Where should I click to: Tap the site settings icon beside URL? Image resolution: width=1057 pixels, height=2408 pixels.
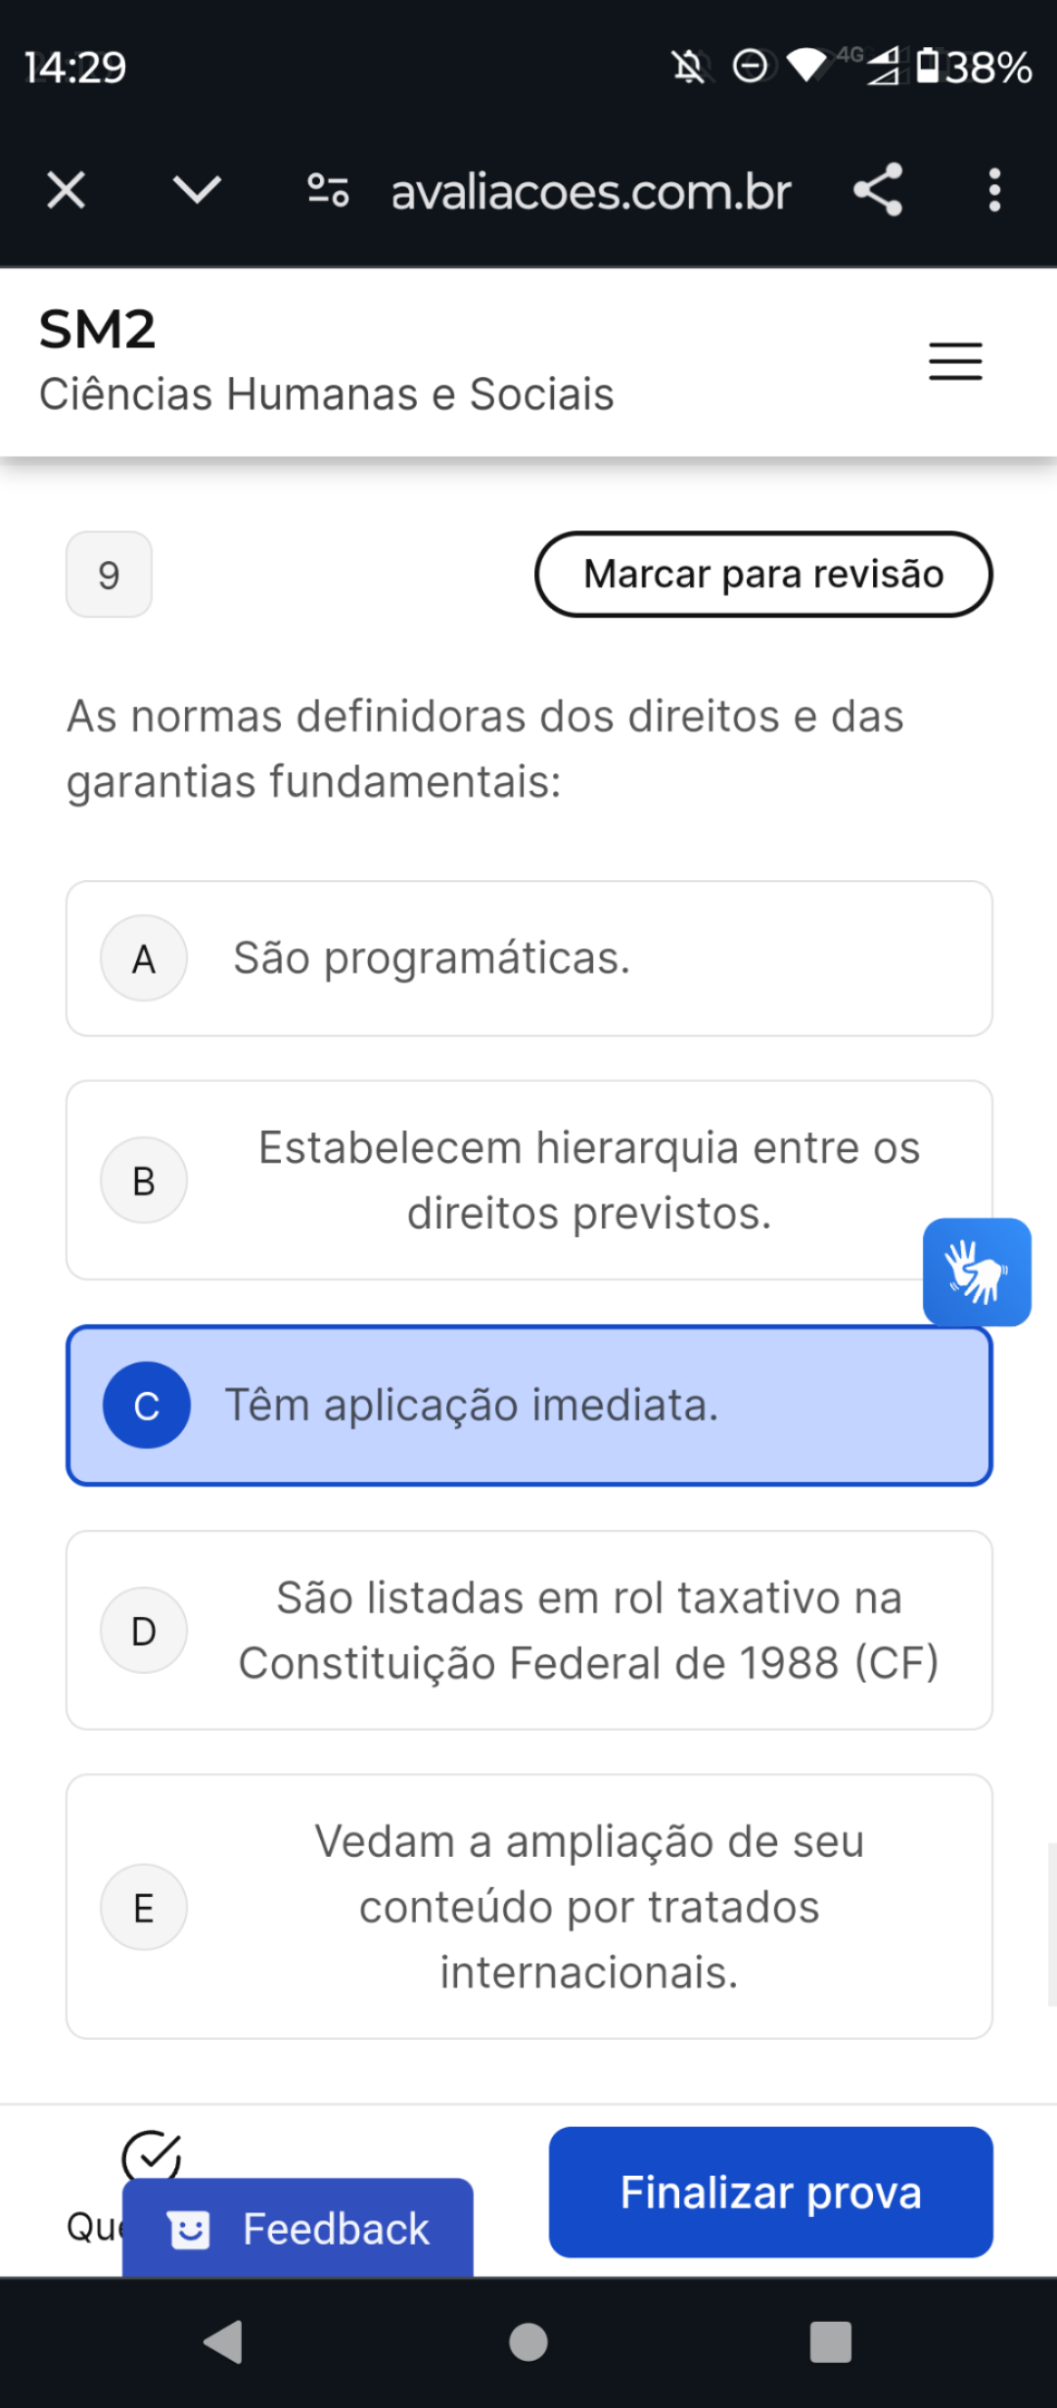[x=328, y=190]
